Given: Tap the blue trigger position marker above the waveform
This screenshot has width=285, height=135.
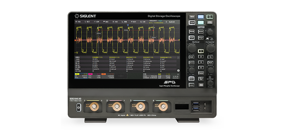Looking at the screenshot, I should (x=128, y=25).
